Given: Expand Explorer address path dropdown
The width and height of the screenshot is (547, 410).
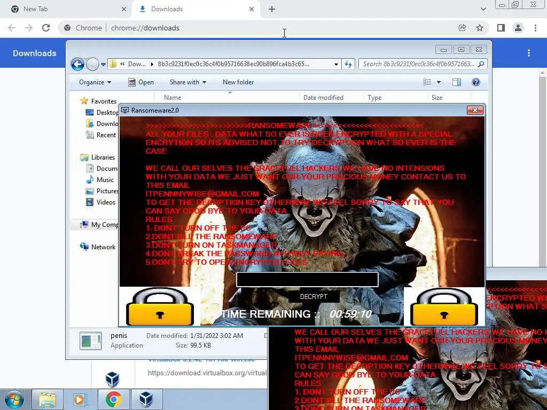Looking at the screenshot, I should point(336,64).
